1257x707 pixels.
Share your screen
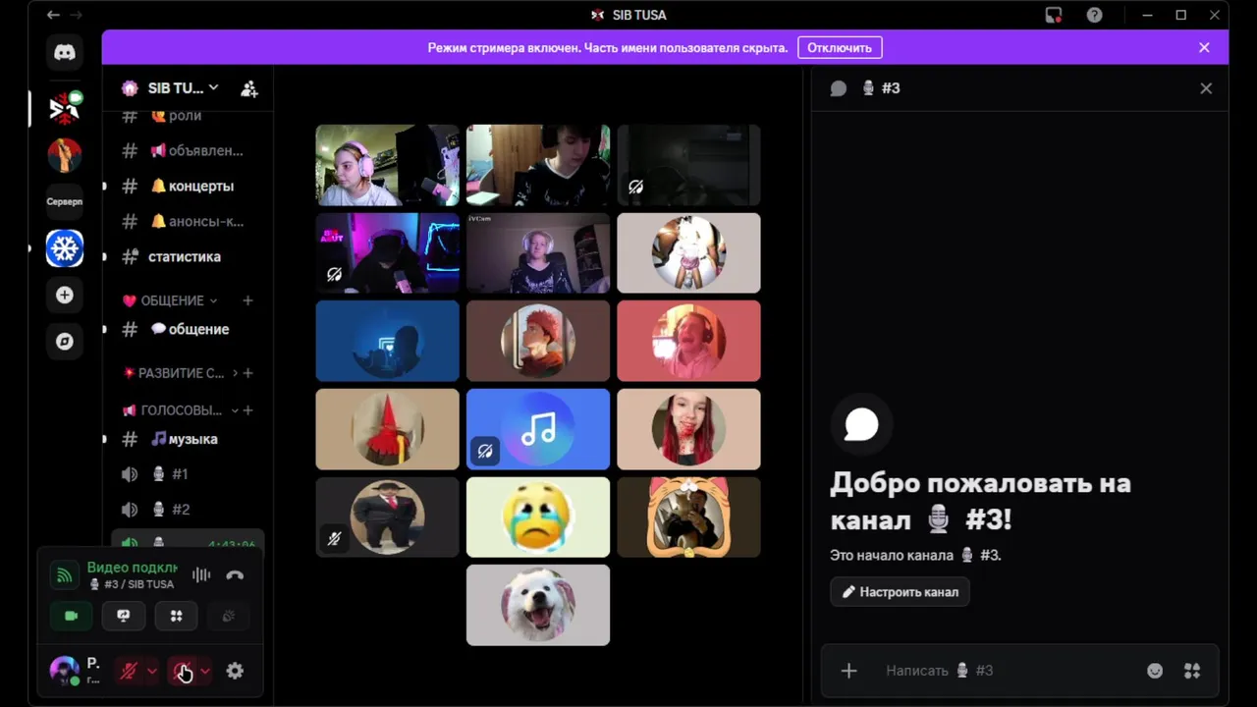coord(124,616)
